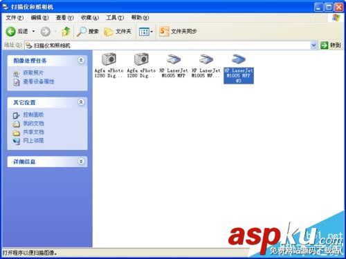Open Shared Documents (共享文档) link
This screenshot has width=346, height=259.
(x=33, y=132)
